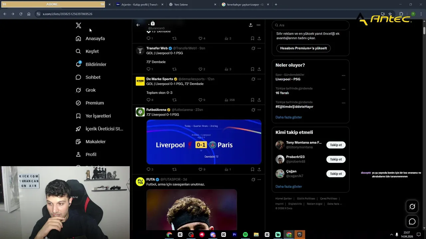Open Bildirimler notifications
Screen dimensions: 426x239
tap(91, 64)
